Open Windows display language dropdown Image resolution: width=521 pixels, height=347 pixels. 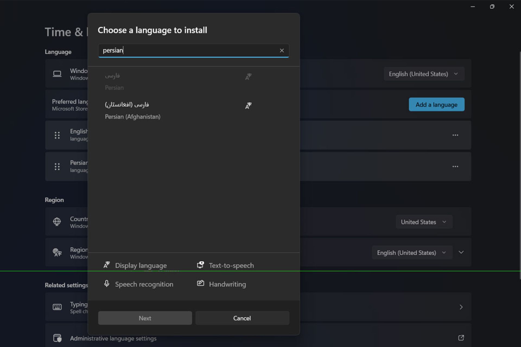coord(424,73)
